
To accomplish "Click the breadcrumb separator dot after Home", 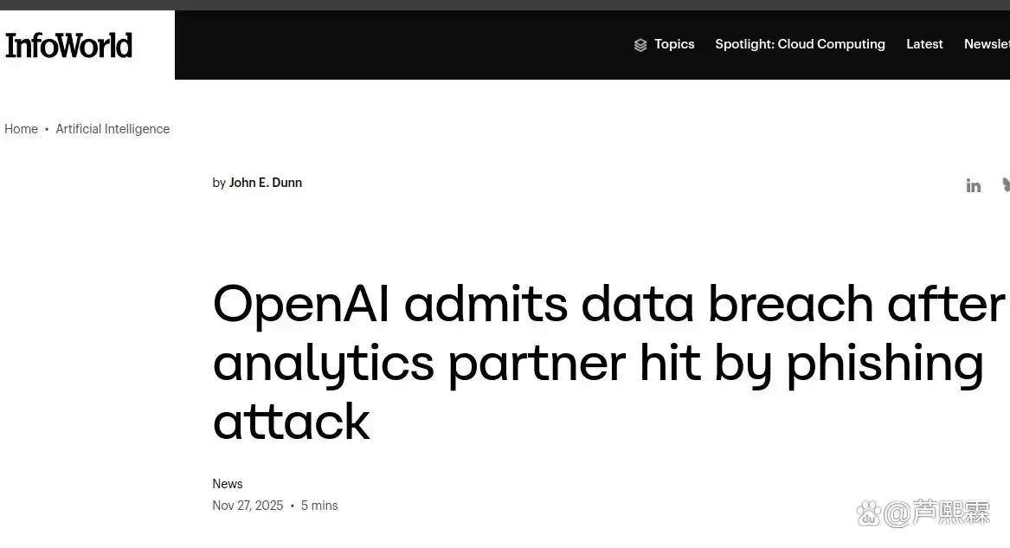I will tap(47, 130).
